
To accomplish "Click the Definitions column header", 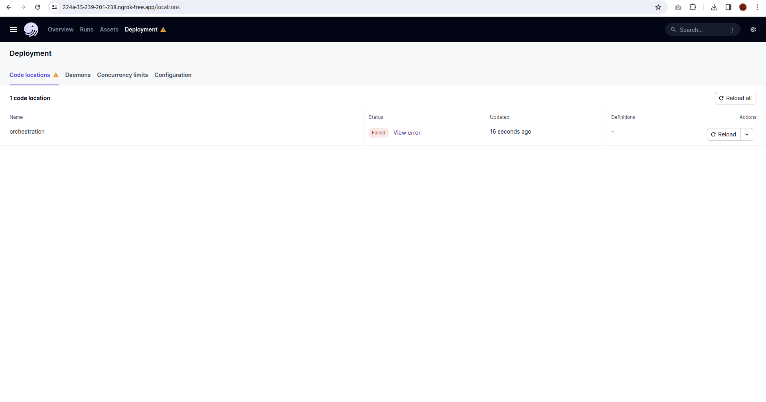I will click(623, 117).
